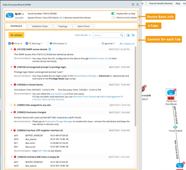Screen dimensions: 186x170
Task: Open the Open Driver tab
Action: (84, 26)
